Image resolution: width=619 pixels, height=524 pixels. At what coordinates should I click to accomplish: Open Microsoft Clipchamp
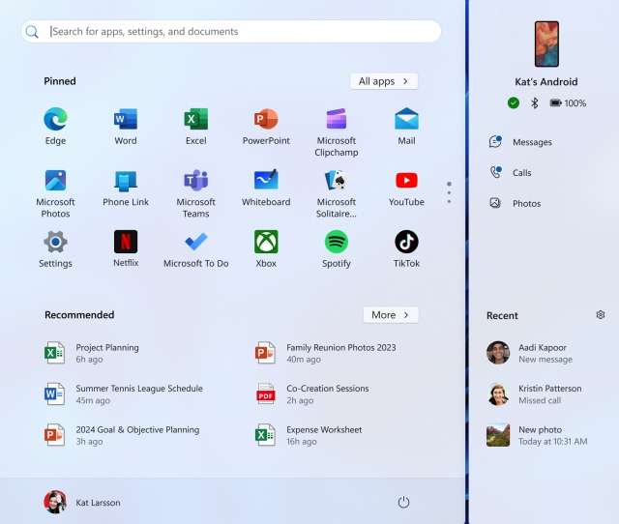pyautogui.click(x=337, y=132)
